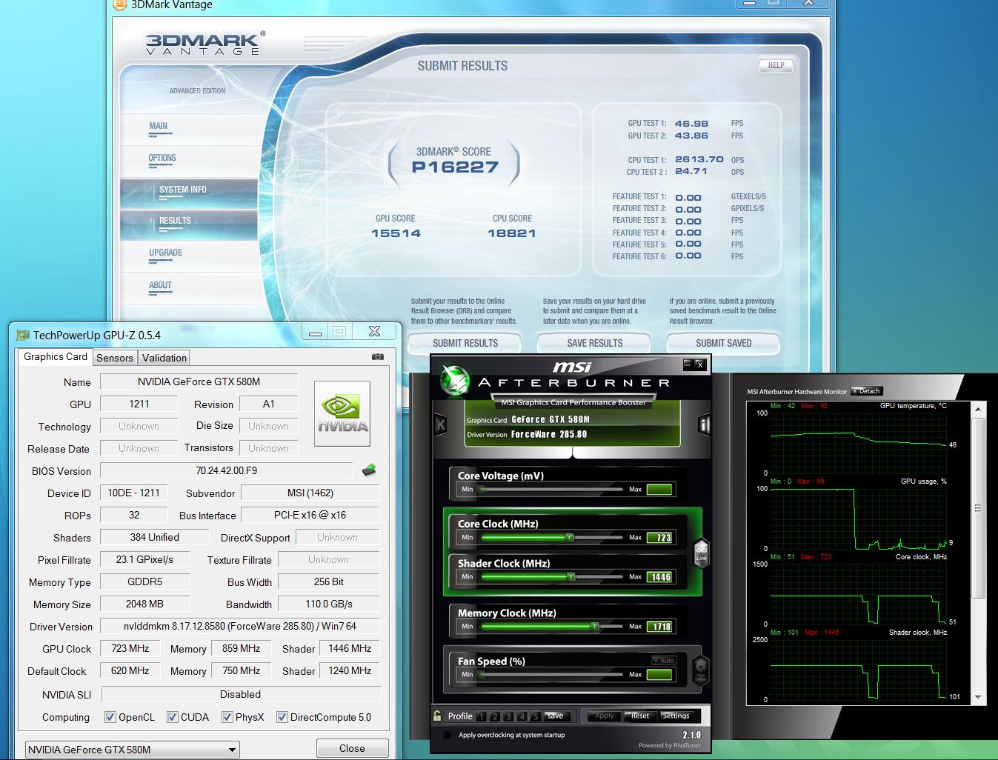
Task: Select Afterburner profile slot 3
Action: (x=508, y=716)
